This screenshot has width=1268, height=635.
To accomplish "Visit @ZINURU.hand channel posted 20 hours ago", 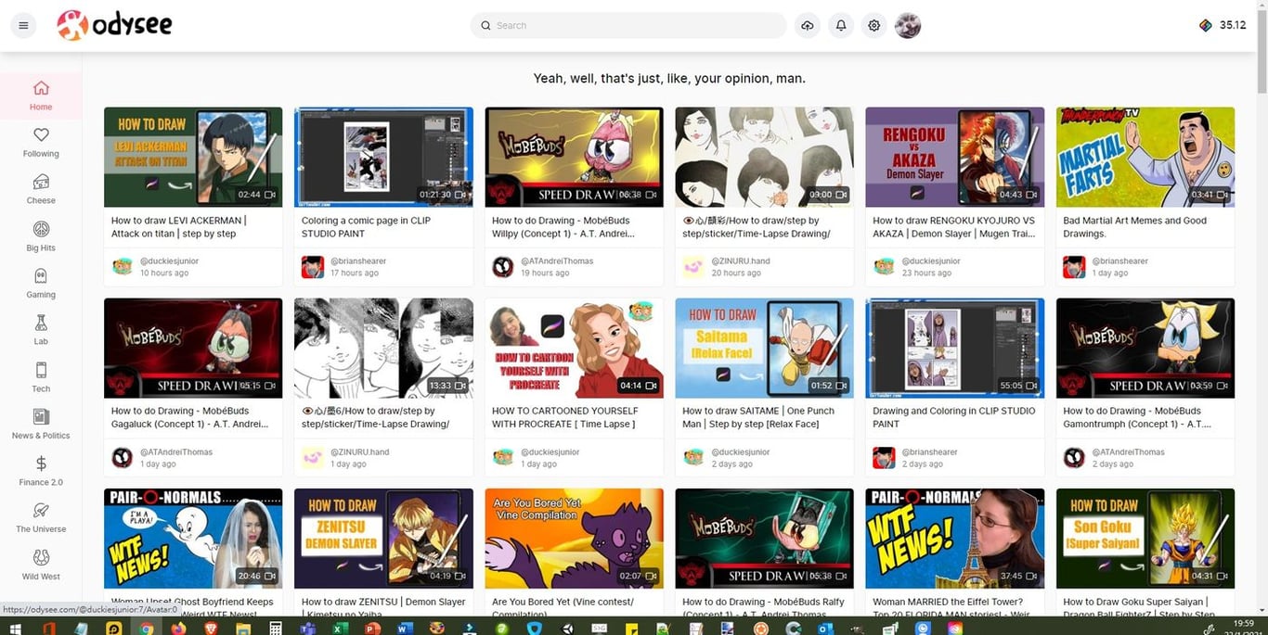I will pos(741,261).
